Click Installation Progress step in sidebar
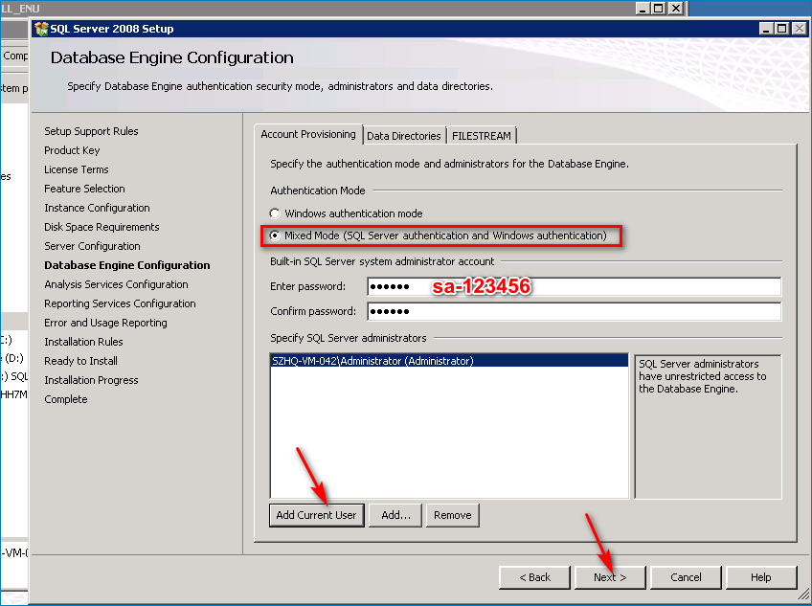812x606 pixels. 91,380
